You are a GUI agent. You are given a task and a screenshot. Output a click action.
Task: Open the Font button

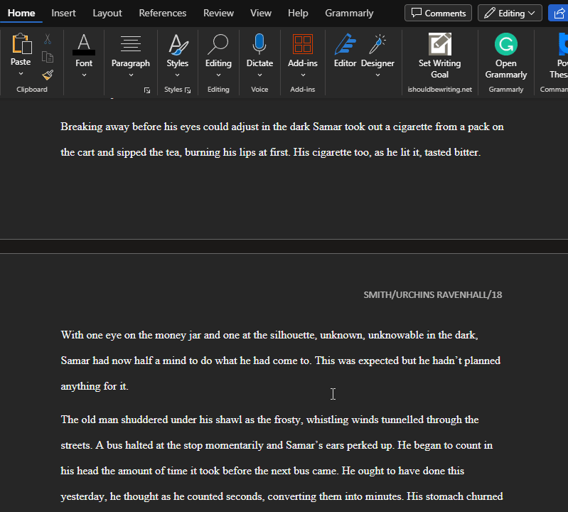(x=84, y=55)
